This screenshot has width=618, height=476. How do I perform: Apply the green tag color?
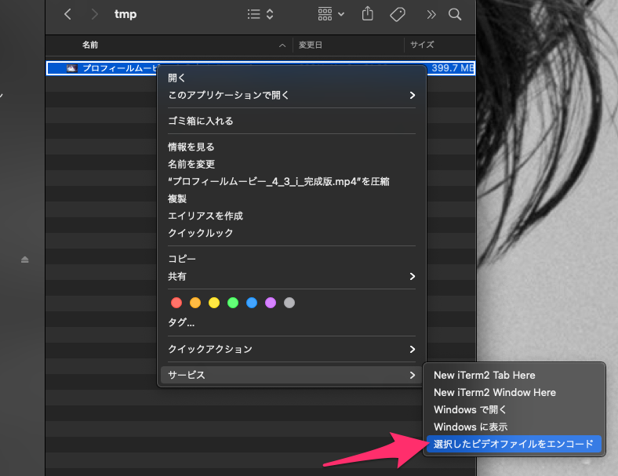233,303
